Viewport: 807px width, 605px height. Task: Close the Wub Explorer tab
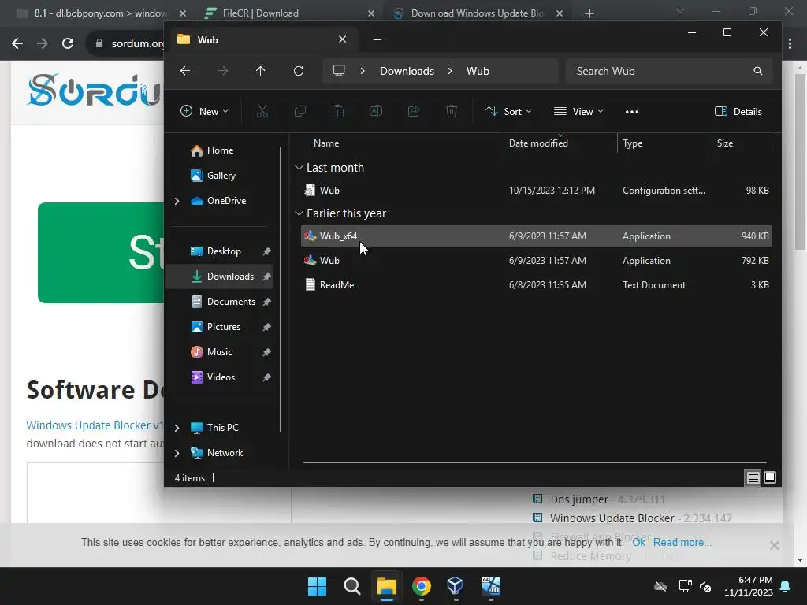pos(342,39)
